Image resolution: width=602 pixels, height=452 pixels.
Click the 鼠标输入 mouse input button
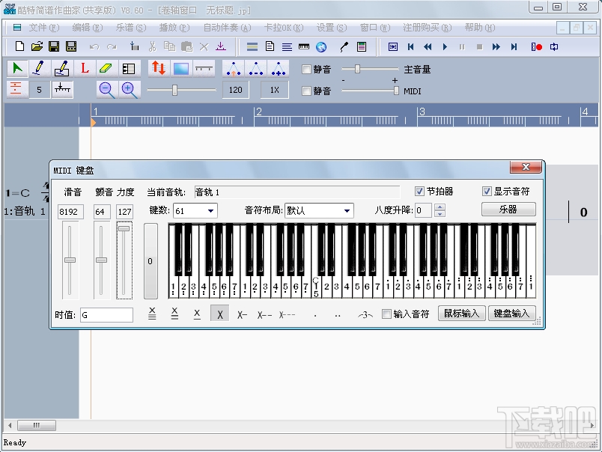[x=461, y=313]
